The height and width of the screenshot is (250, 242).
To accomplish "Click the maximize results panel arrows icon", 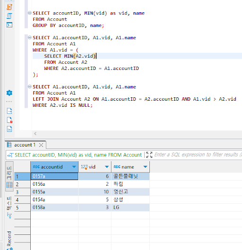I will coord(149,155).
